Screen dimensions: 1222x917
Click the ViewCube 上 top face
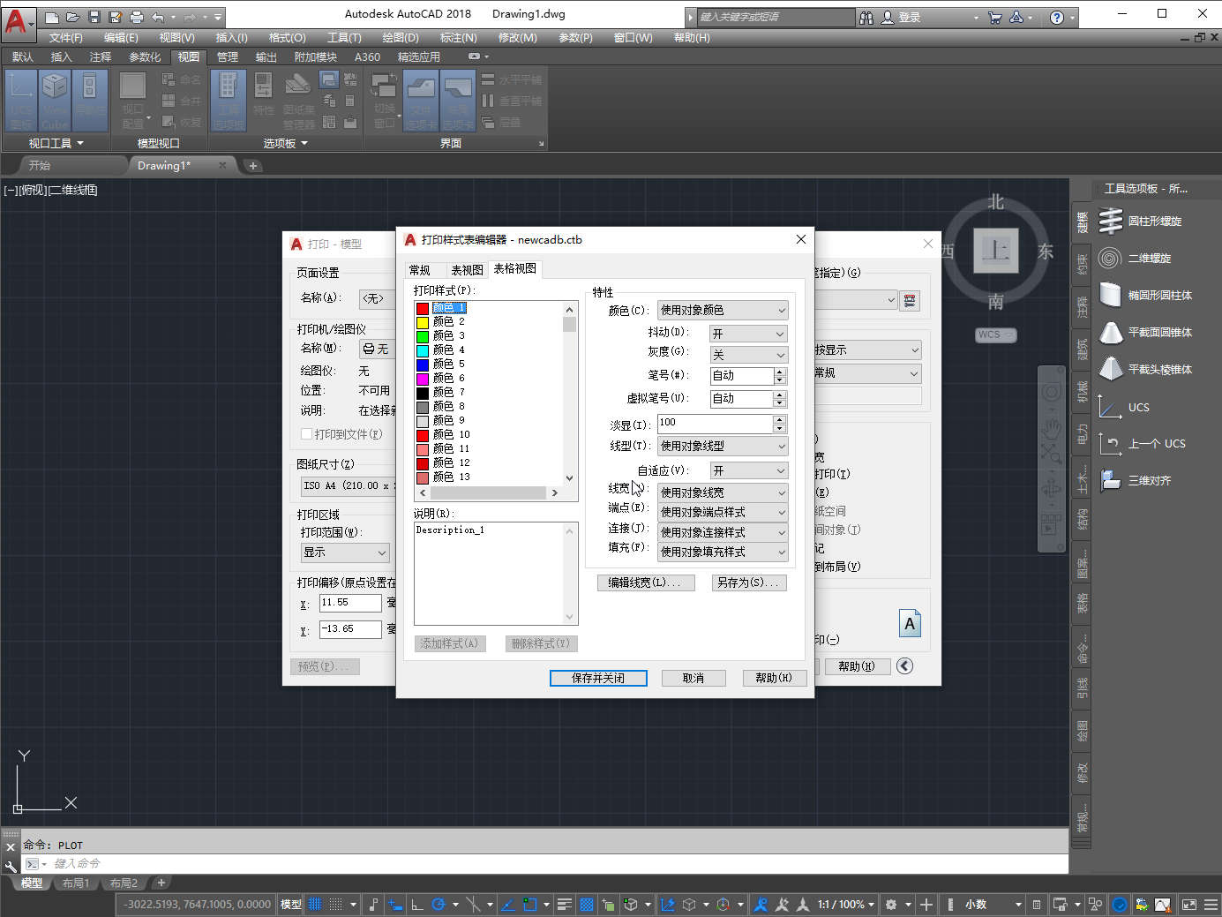tap(996, 250)
